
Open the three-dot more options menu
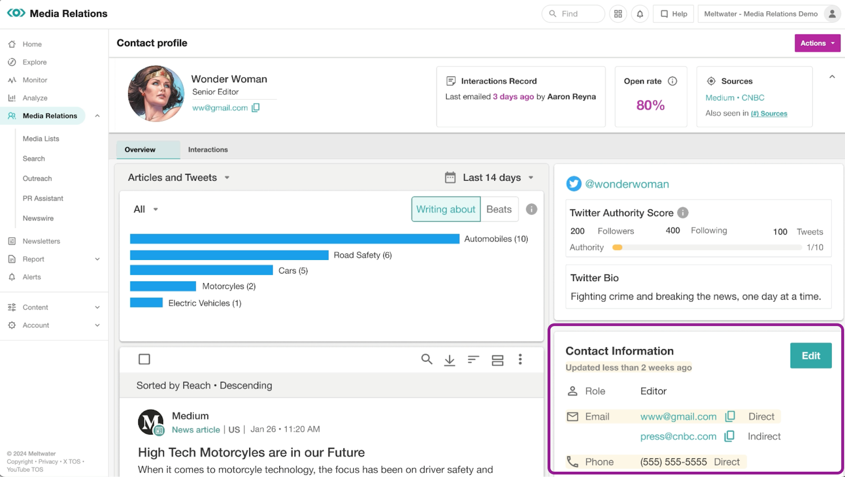(x=520, y=359)
